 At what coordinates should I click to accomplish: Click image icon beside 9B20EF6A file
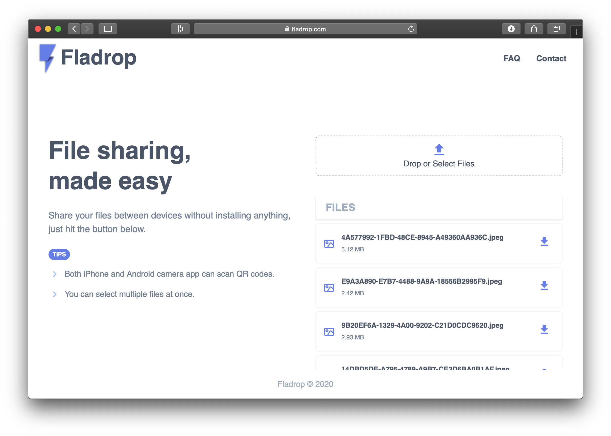pos(329,332)
